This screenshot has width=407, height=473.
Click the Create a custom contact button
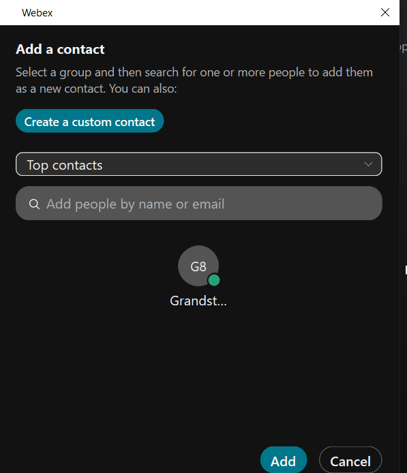pyautogui.click(x=89, y=121)
